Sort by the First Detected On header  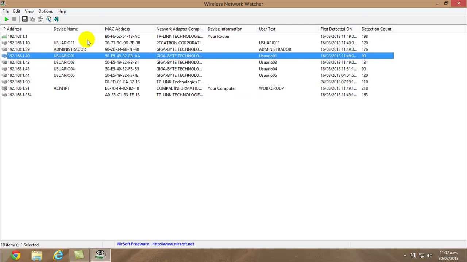[339, 29]
